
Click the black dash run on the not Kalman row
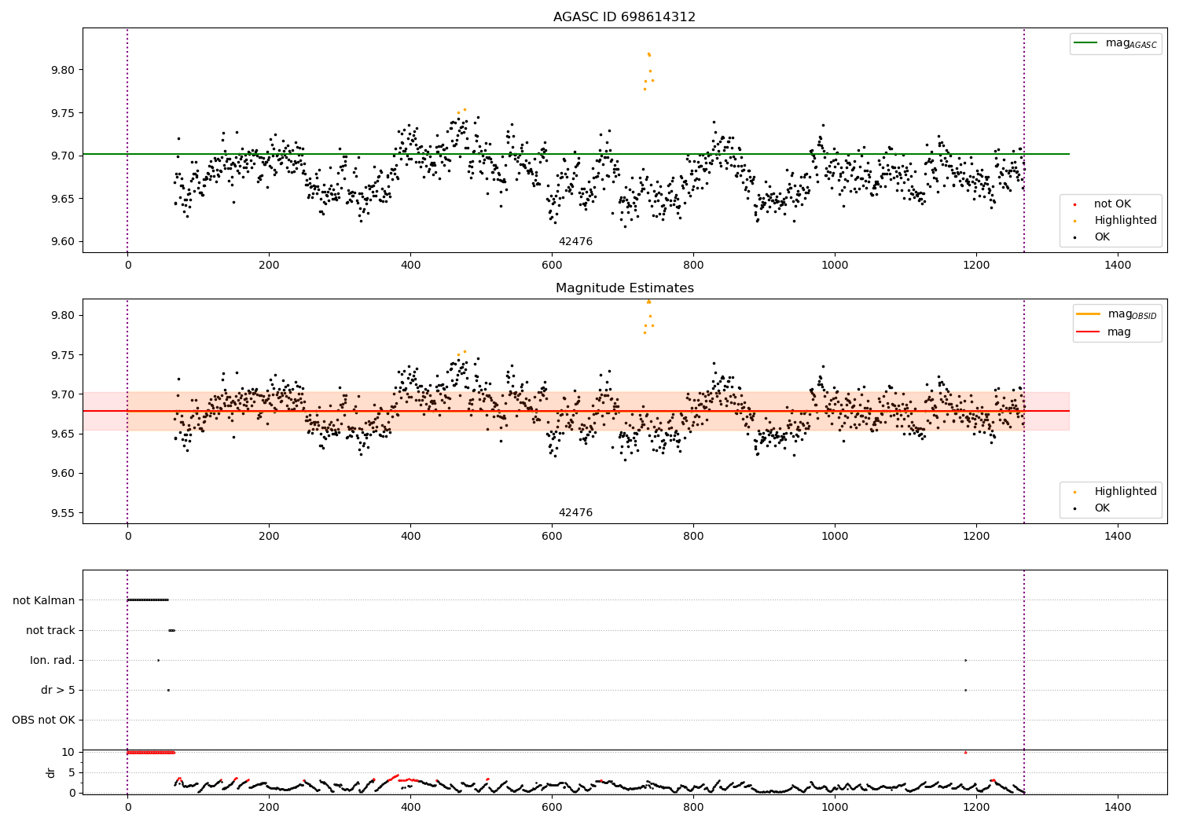pos(148,599)
